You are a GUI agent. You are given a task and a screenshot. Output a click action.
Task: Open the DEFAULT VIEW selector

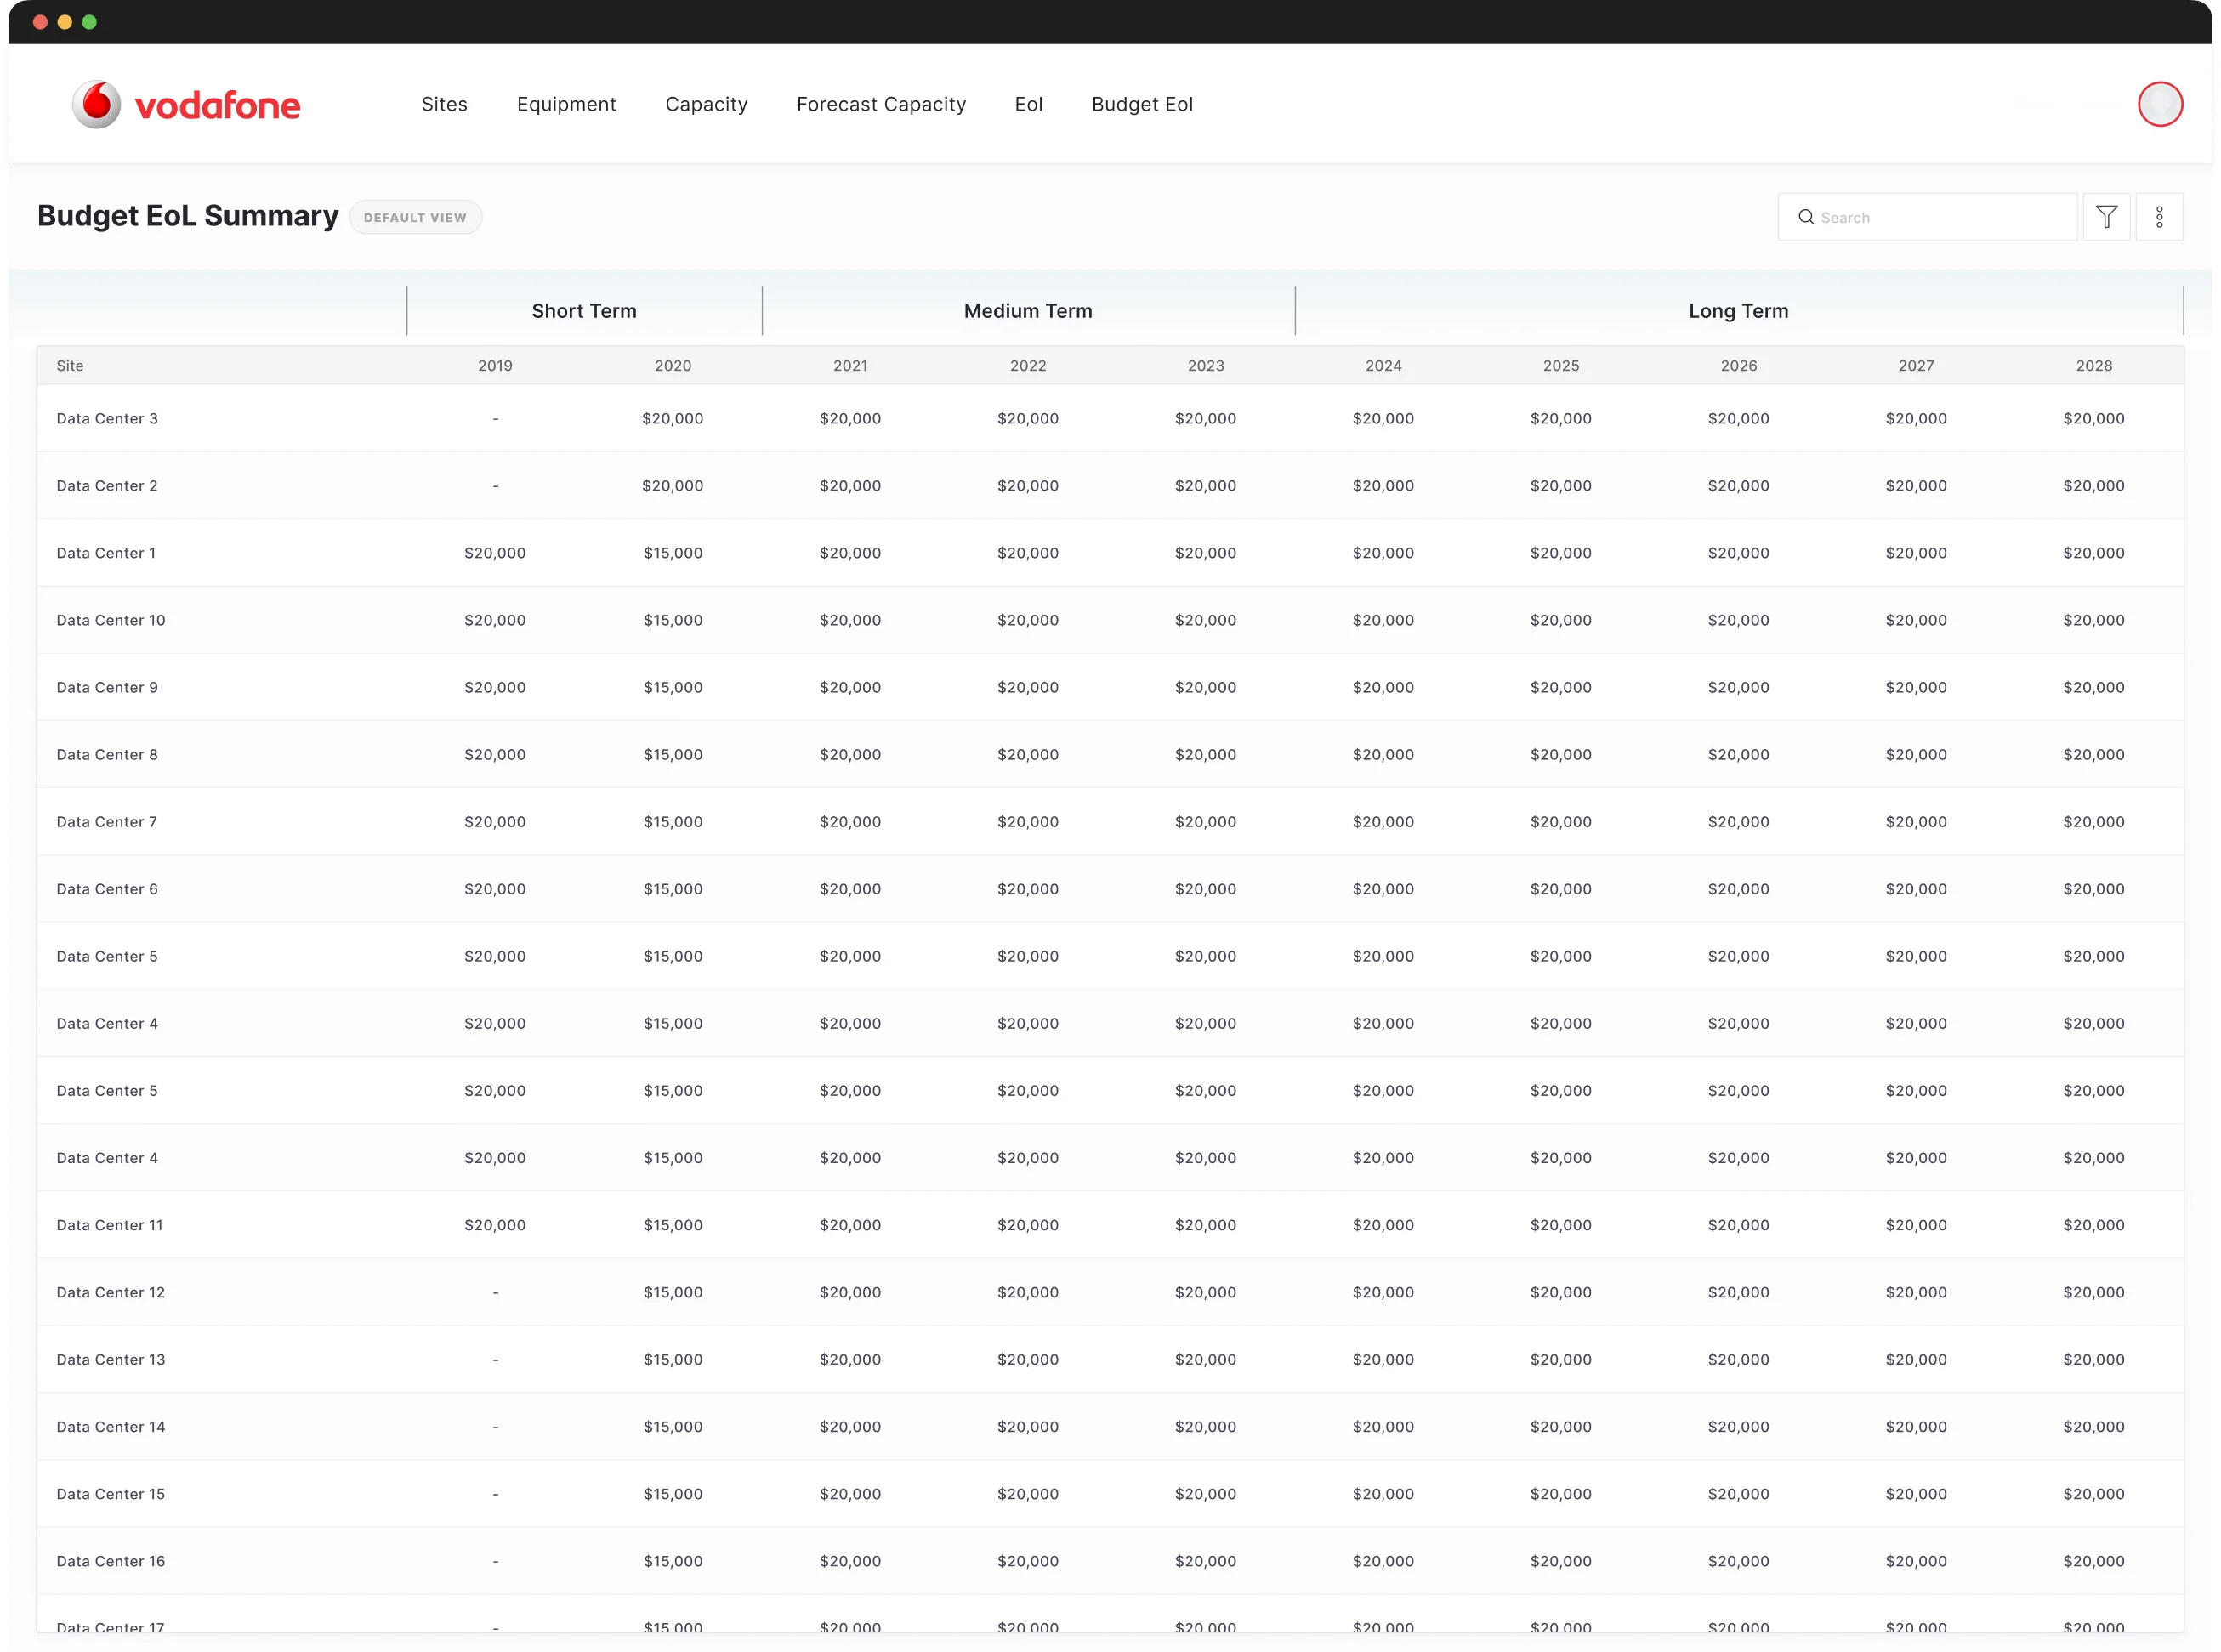(415, 217)
